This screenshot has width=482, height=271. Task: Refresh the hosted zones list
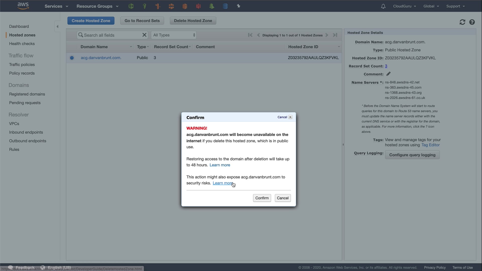(462, 22)
